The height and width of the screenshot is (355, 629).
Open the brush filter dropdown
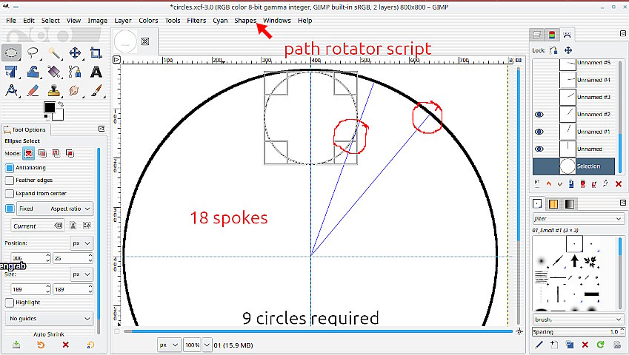(578, 218)
